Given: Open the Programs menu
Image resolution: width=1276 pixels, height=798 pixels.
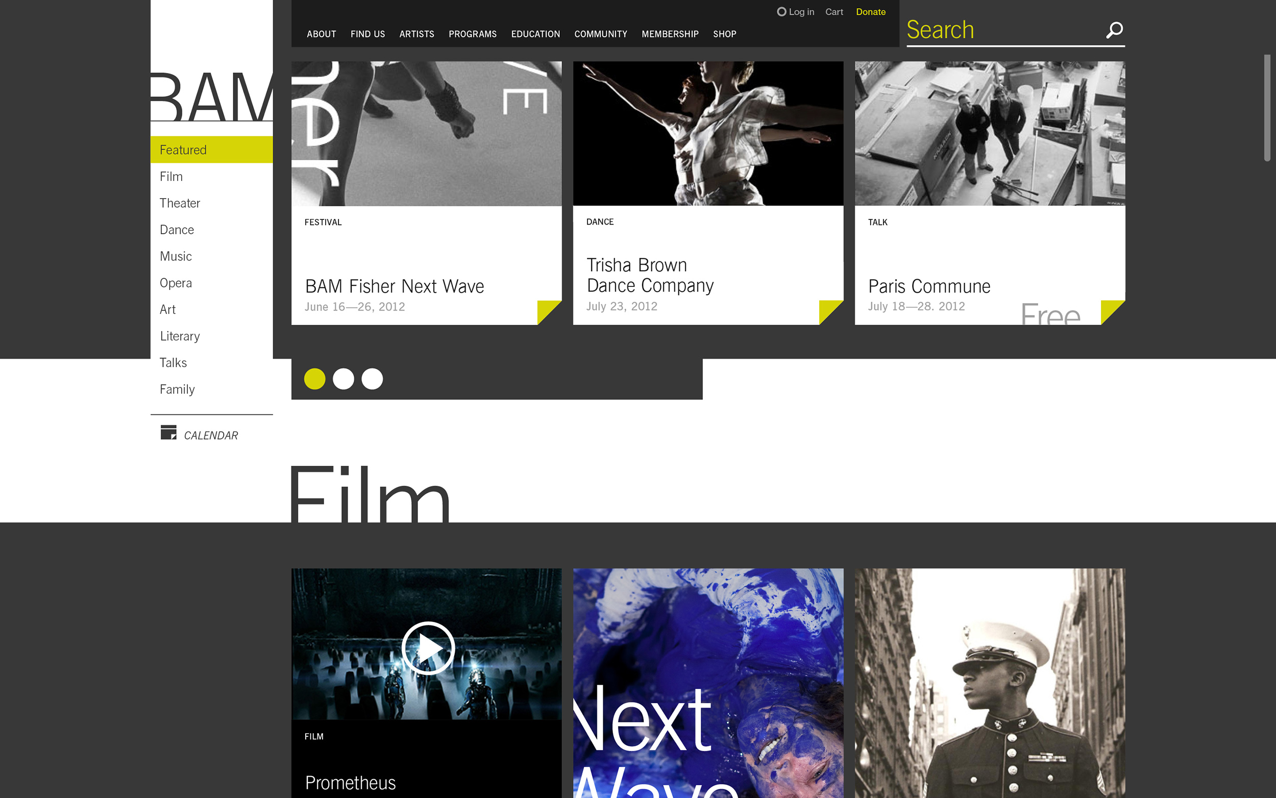Looking at the screenshot, I should [x=472, y=34].
